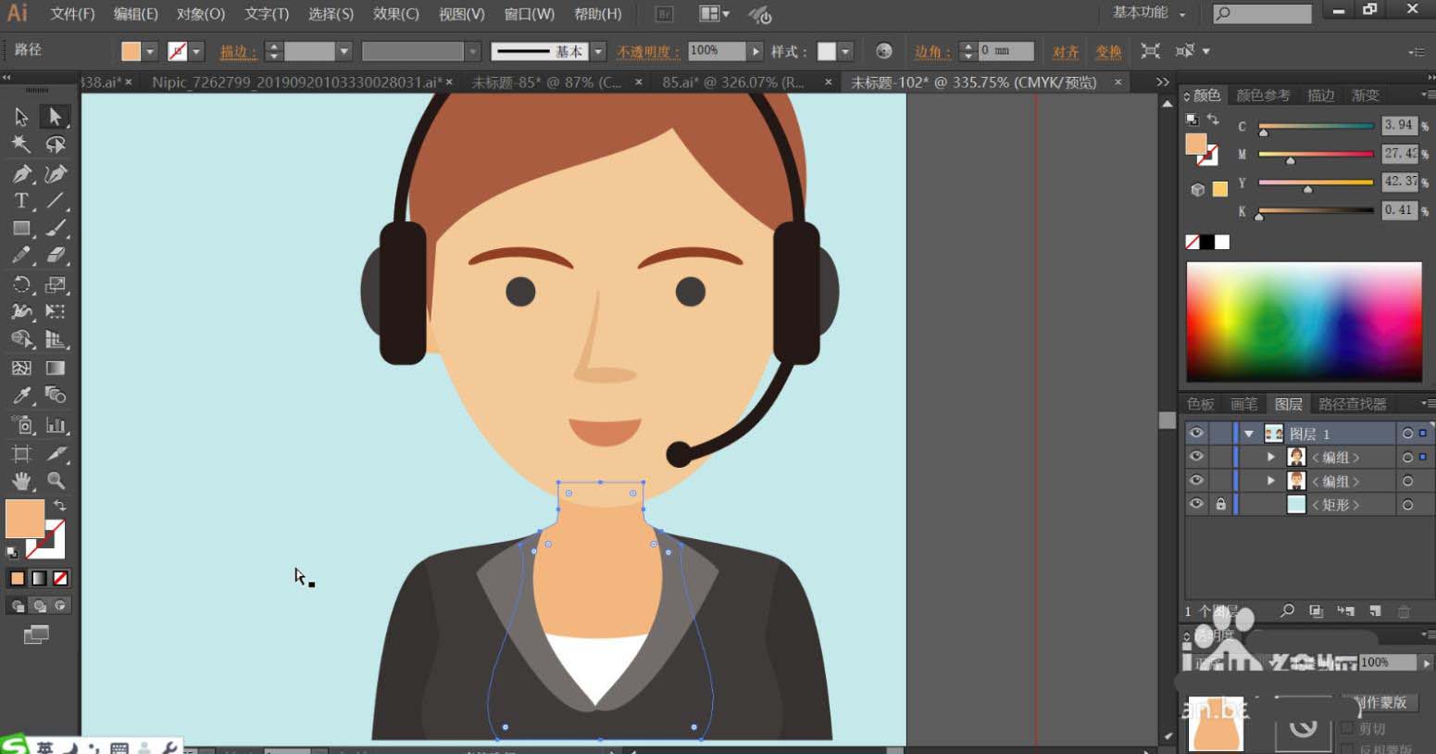The height and width of the screenshot is (754, 1436).
Task: Click the Rotate tool
Action: pyautogui.click(x=20, y=284)
